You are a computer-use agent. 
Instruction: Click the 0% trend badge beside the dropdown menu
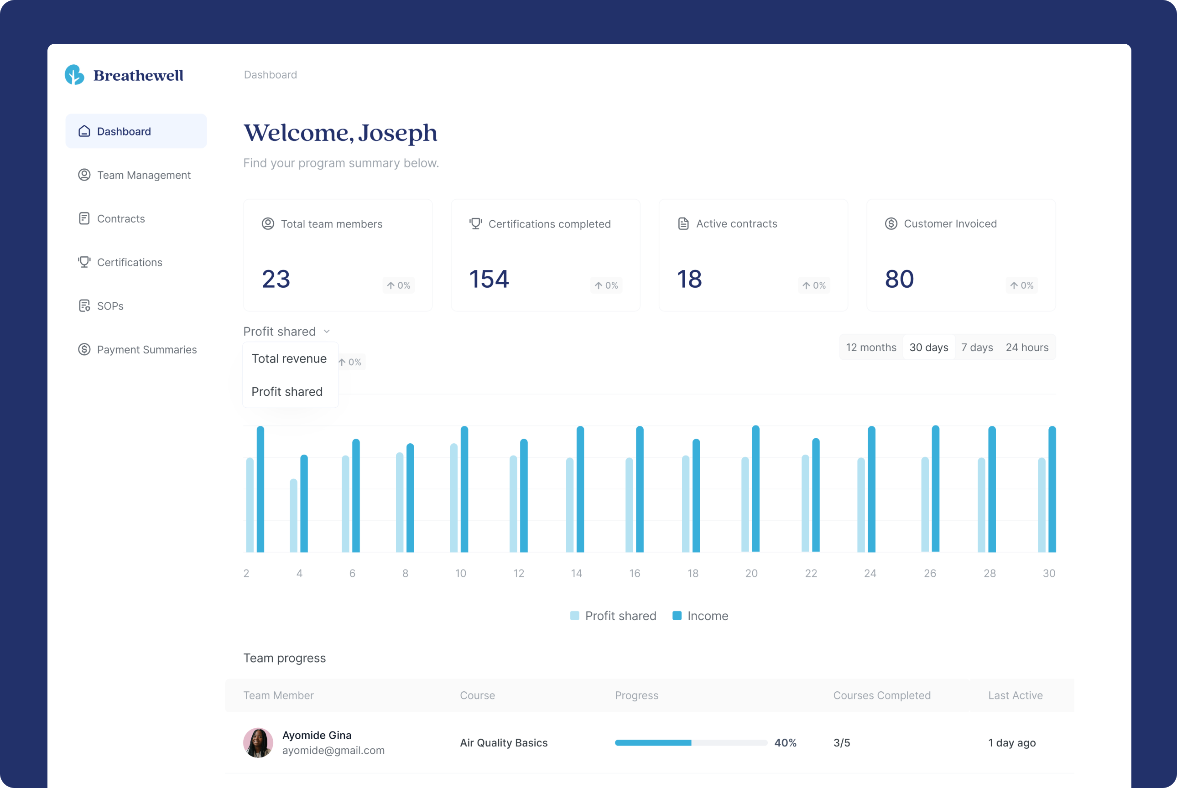[x=351, y=362]
